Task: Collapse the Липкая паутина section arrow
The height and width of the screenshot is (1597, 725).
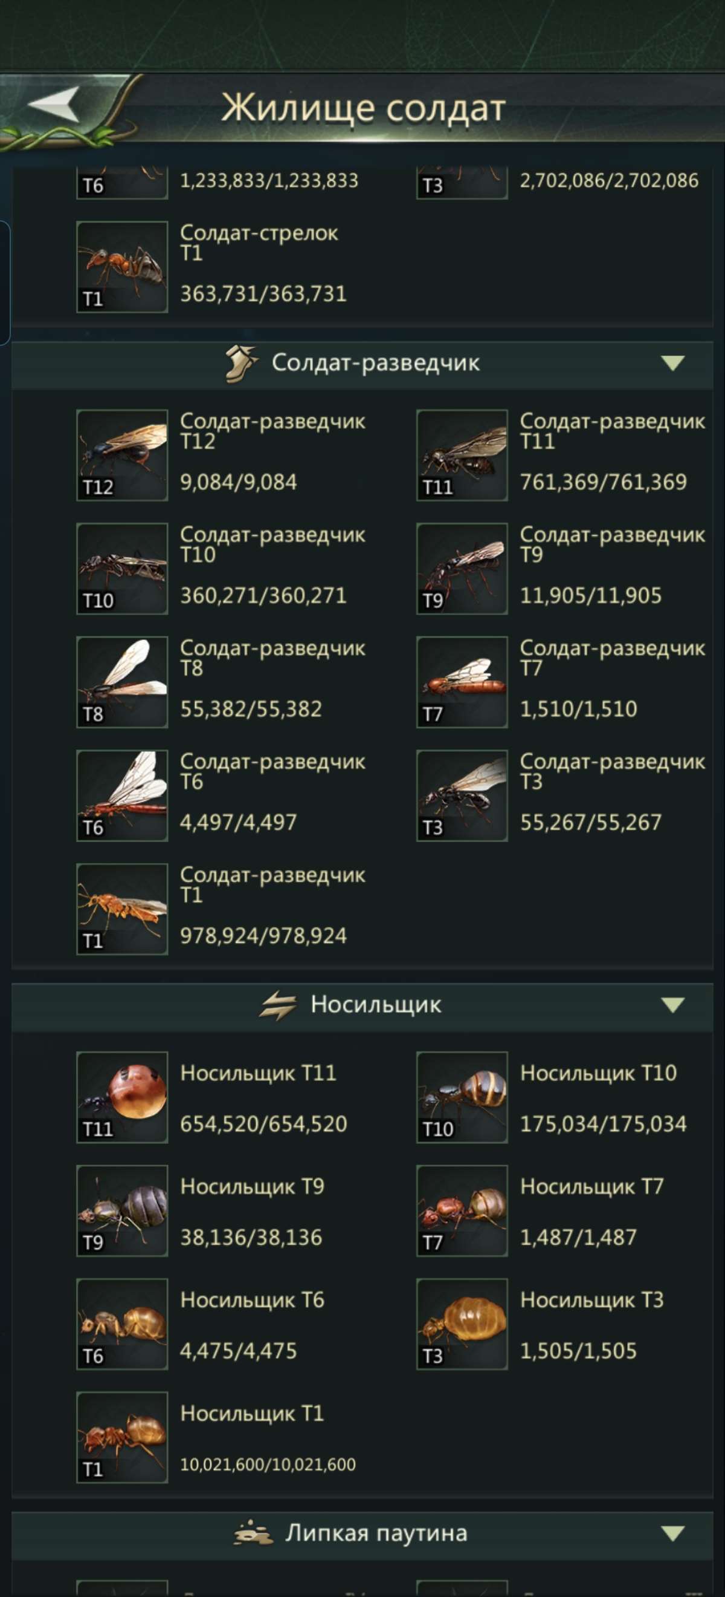Action: click(x=673, y=1533)
